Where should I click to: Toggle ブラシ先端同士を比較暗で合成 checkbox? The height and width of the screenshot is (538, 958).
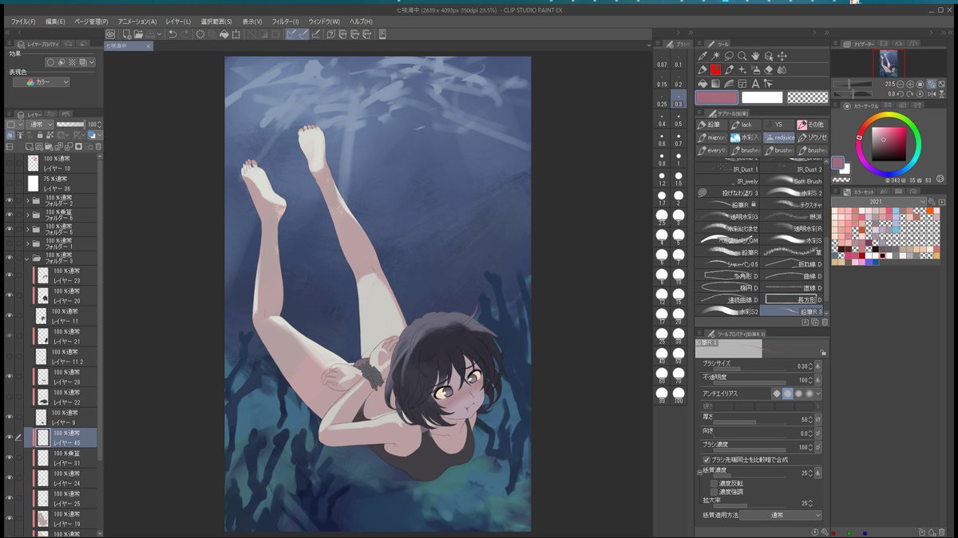(x=707, y=460)
